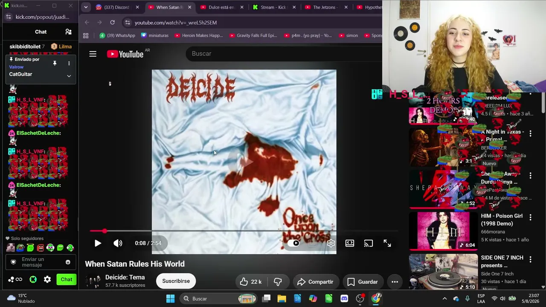Open the Chrome tab search dropdown

pyautogui.click(x=86, y=7)
